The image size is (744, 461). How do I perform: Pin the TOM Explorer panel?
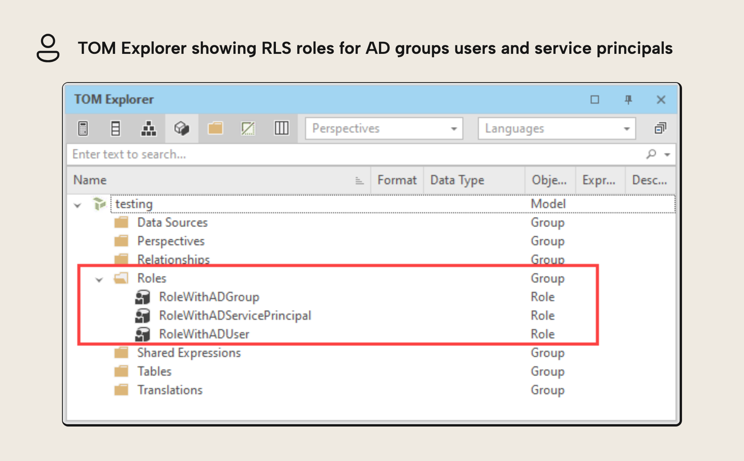tap(628, 100)
